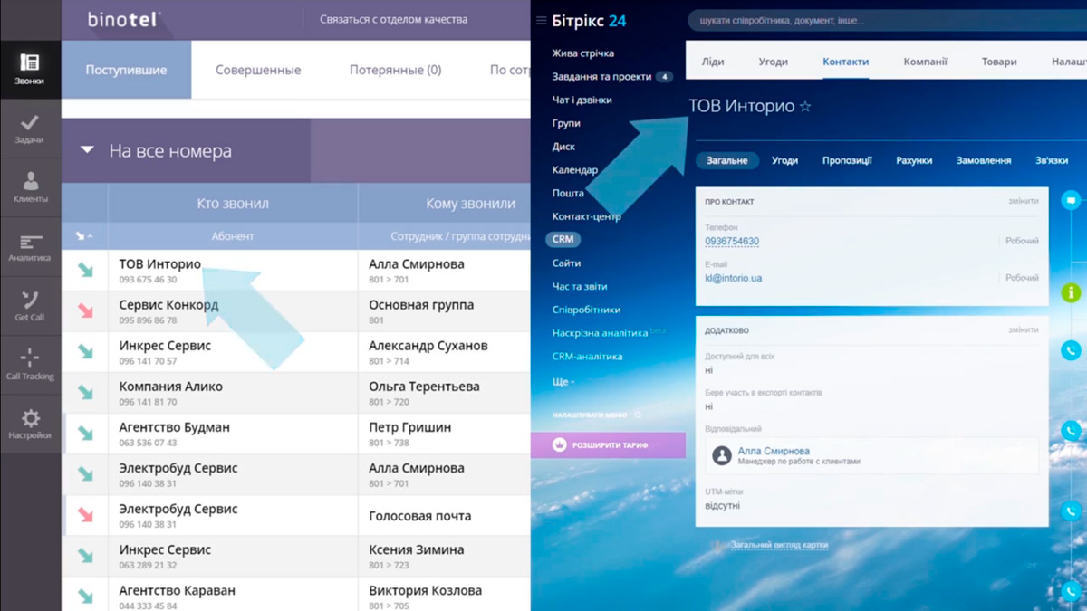Open the Угоди tab in the top CRM menu
The height and width of the screenshot is (611, 1087).
click(x=773, y=62)
